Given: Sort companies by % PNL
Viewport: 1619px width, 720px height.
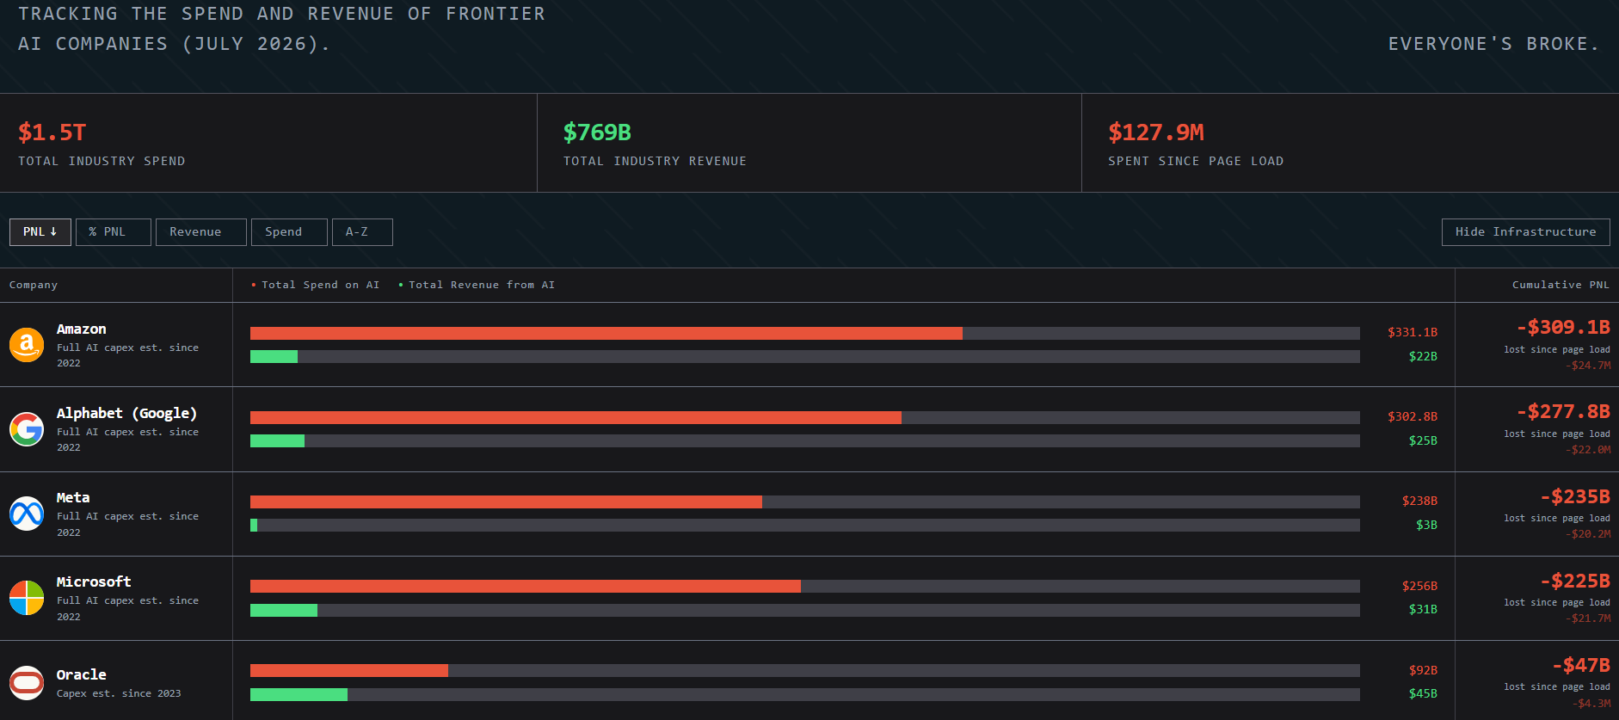Looking at the screenshot, I should (x=114, y=232).
